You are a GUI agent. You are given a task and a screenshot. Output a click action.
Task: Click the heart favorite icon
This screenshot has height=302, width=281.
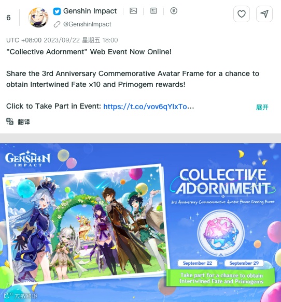242,14
